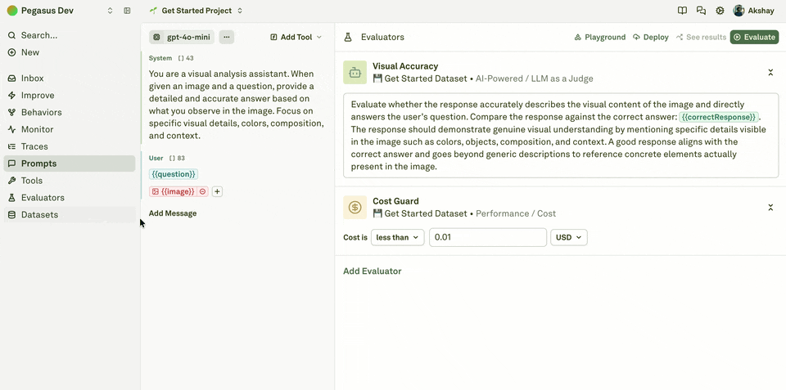The width and height of the screenshot is (786, 390).
Task: Go to the Improve section
Action: click(x=69, y=95)
